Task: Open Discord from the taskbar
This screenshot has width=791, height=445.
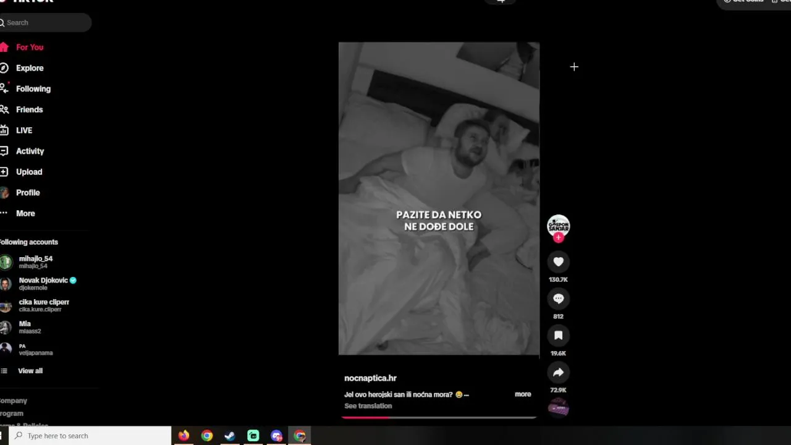Action: coord(276,436)
